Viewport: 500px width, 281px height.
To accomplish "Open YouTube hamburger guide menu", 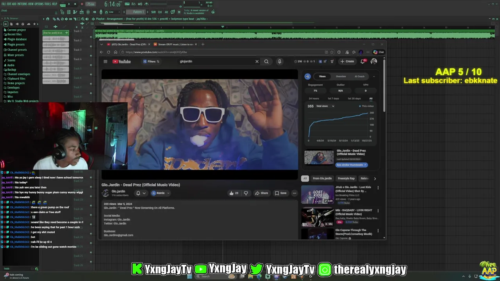I will pos(105,61).
